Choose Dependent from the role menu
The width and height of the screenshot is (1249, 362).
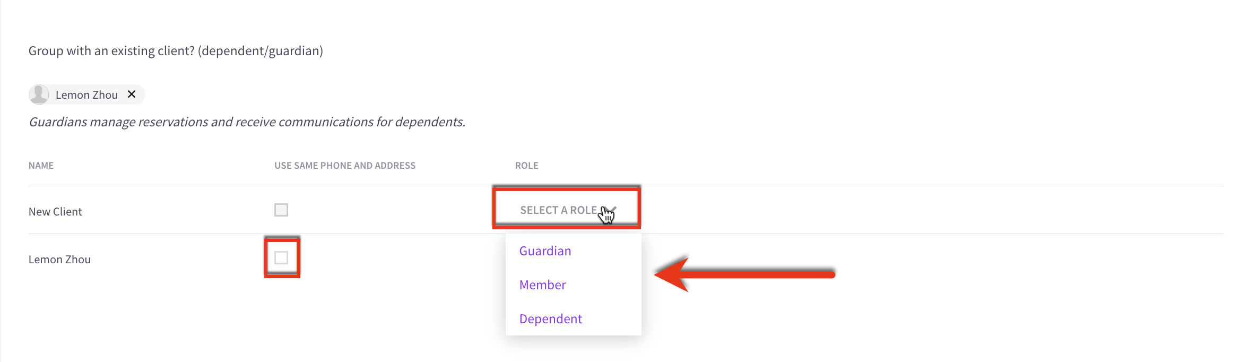(550, 318)
